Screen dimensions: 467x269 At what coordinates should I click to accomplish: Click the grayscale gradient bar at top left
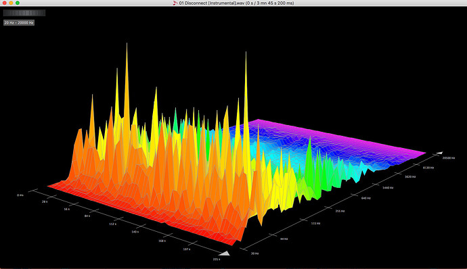(24, 13)
